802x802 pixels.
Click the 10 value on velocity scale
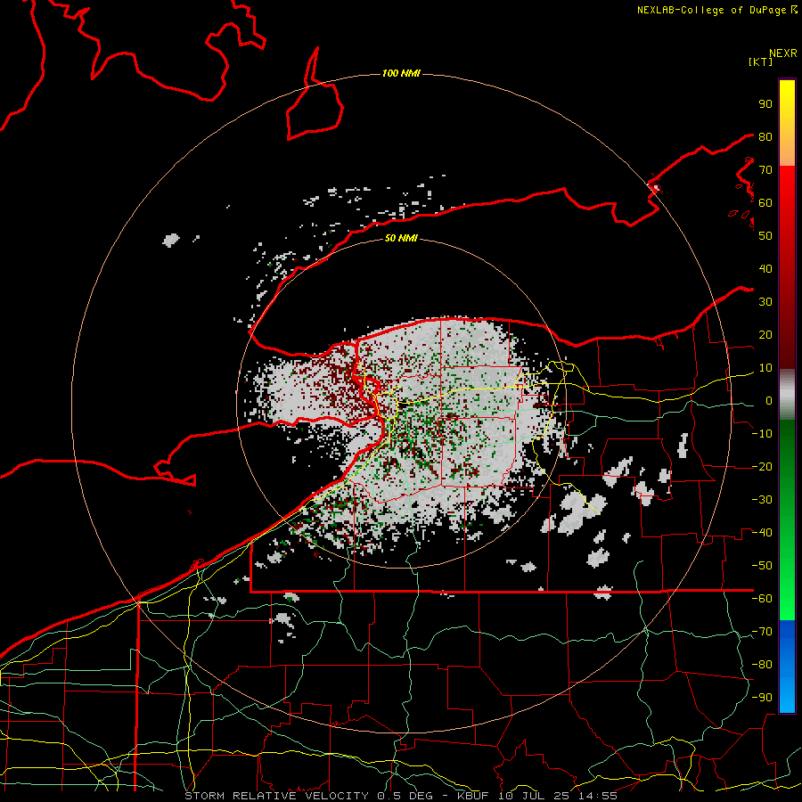765,368
